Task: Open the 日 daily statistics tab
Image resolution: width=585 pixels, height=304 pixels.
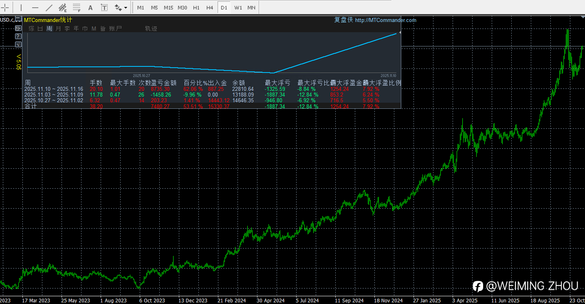Action: pos(40,29)
